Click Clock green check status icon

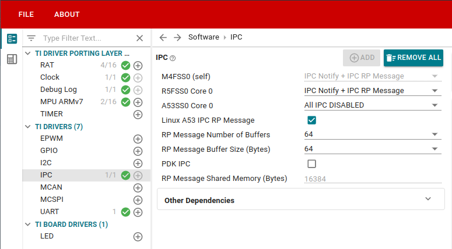point(125,77)
